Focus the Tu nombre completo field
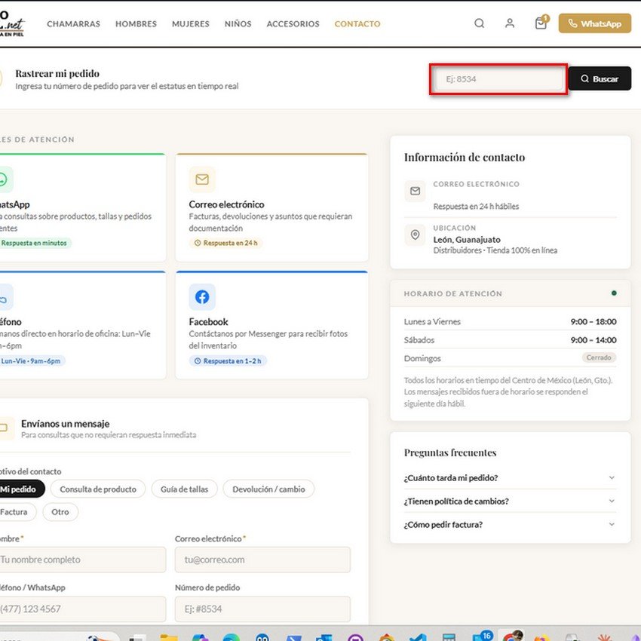Screen dimensions: 641x641 pos(81,560)
